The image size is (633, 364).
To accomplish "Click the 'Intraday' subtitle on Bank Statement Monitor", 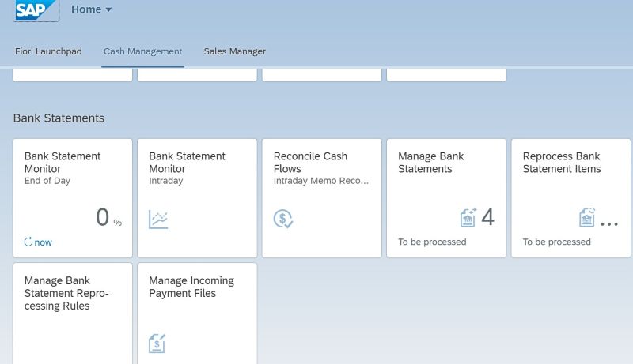I will (166, 181).
